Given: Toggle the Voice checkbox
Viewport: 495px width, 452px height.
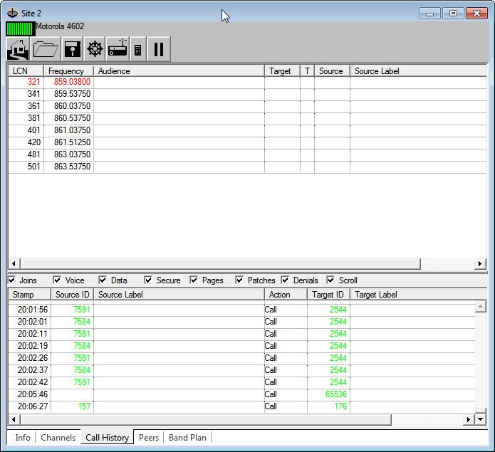Looking at the screenshot, I should 57,280.
